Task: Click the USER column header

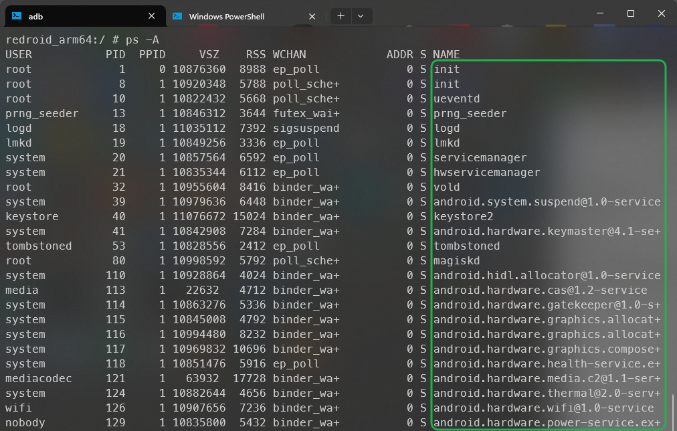Action: click(x=19, y=55)
